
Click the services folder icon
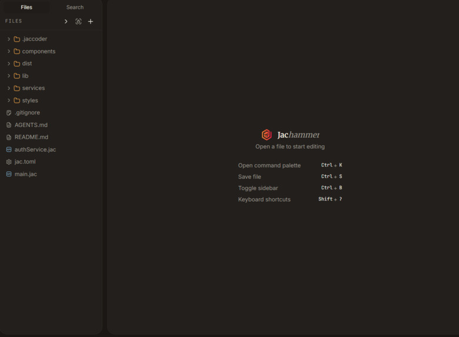pyautogui.click(x=17, y=88)
